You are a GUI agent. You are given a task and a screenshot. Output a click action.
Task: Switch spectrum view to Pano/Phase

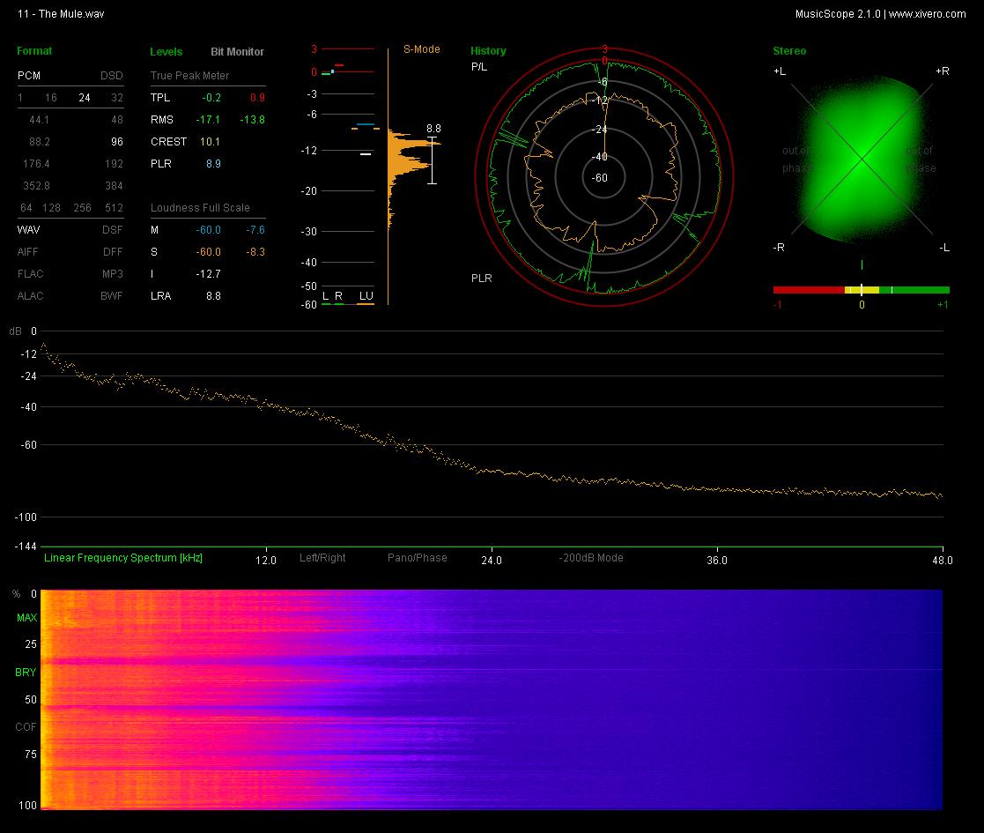(x=417, y=557)
